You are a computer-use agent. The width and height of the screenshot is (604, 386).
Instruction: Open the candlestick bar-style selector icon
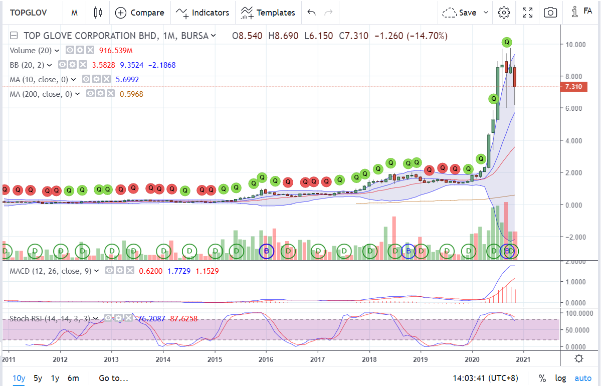(x=97, y=12)
